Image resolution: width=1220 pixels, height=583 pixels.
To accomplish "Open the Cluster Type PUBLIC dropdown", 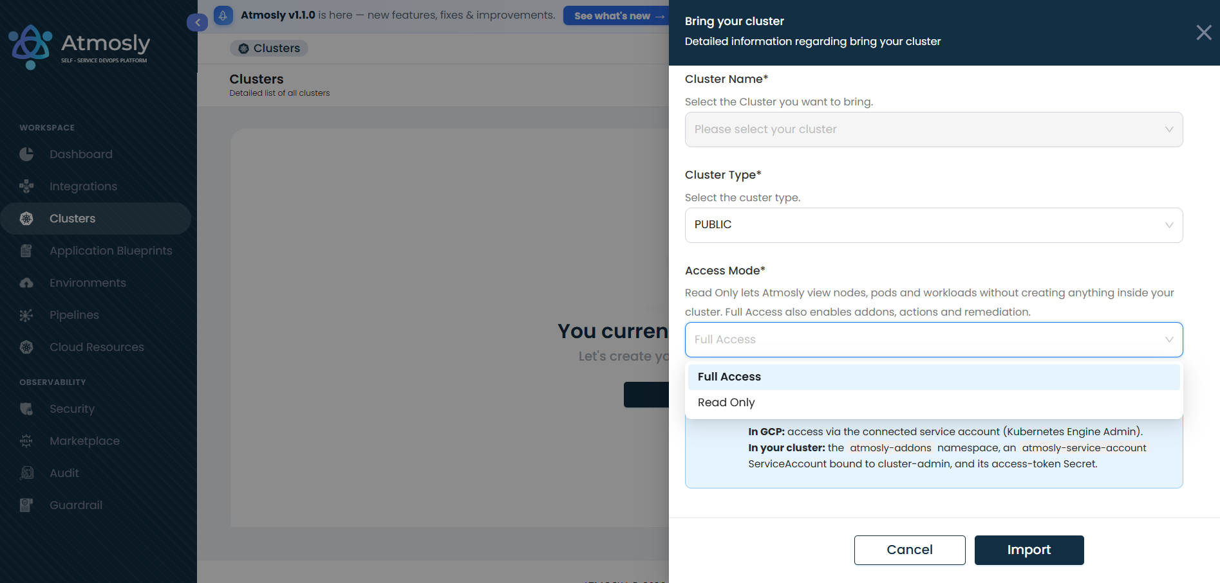I will [934, 225].
